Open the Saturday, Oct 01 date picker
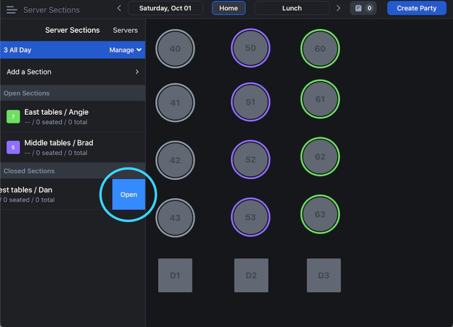Viewport: 453px width, 327px height. pos(165,8)
